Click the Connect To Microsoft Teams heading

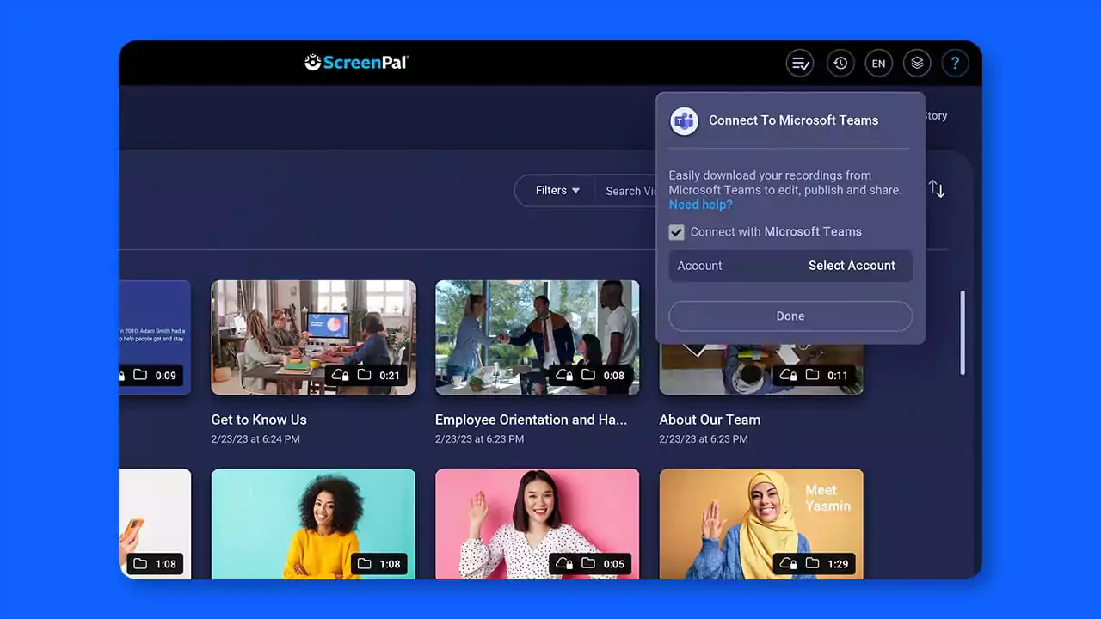793,120
